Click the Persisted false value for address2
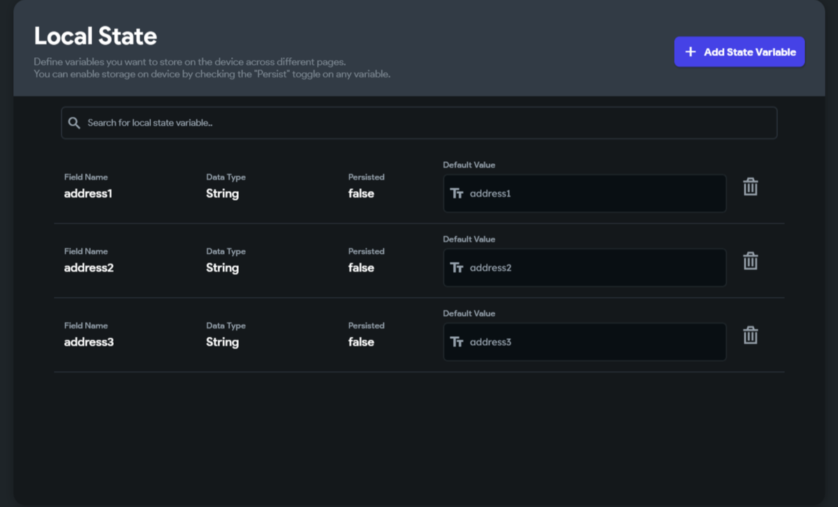The width and height of the screenshot is (838, 507). [361, 268]
